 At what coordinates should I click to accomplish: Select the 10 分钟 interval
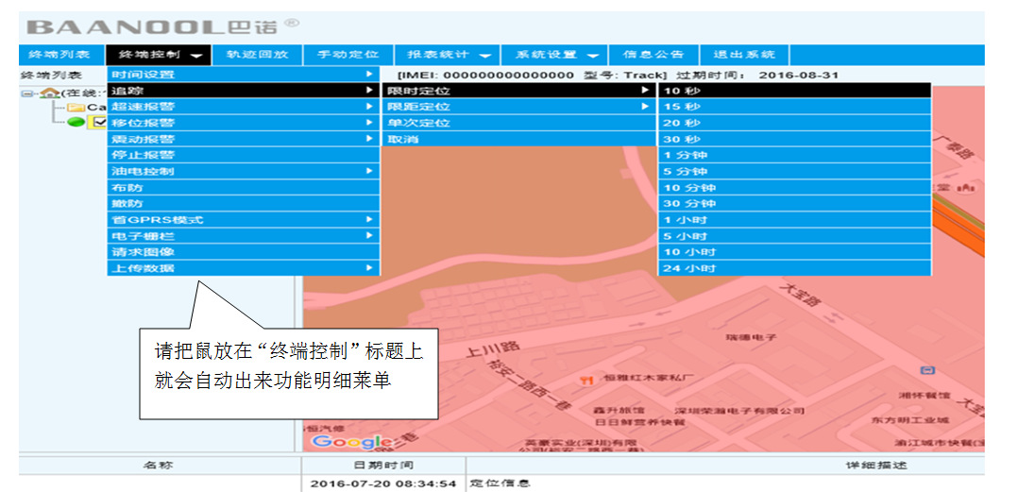coord(795,188)
